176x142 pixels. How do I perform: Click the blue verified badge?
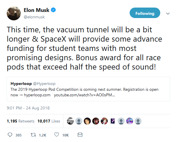54,10
